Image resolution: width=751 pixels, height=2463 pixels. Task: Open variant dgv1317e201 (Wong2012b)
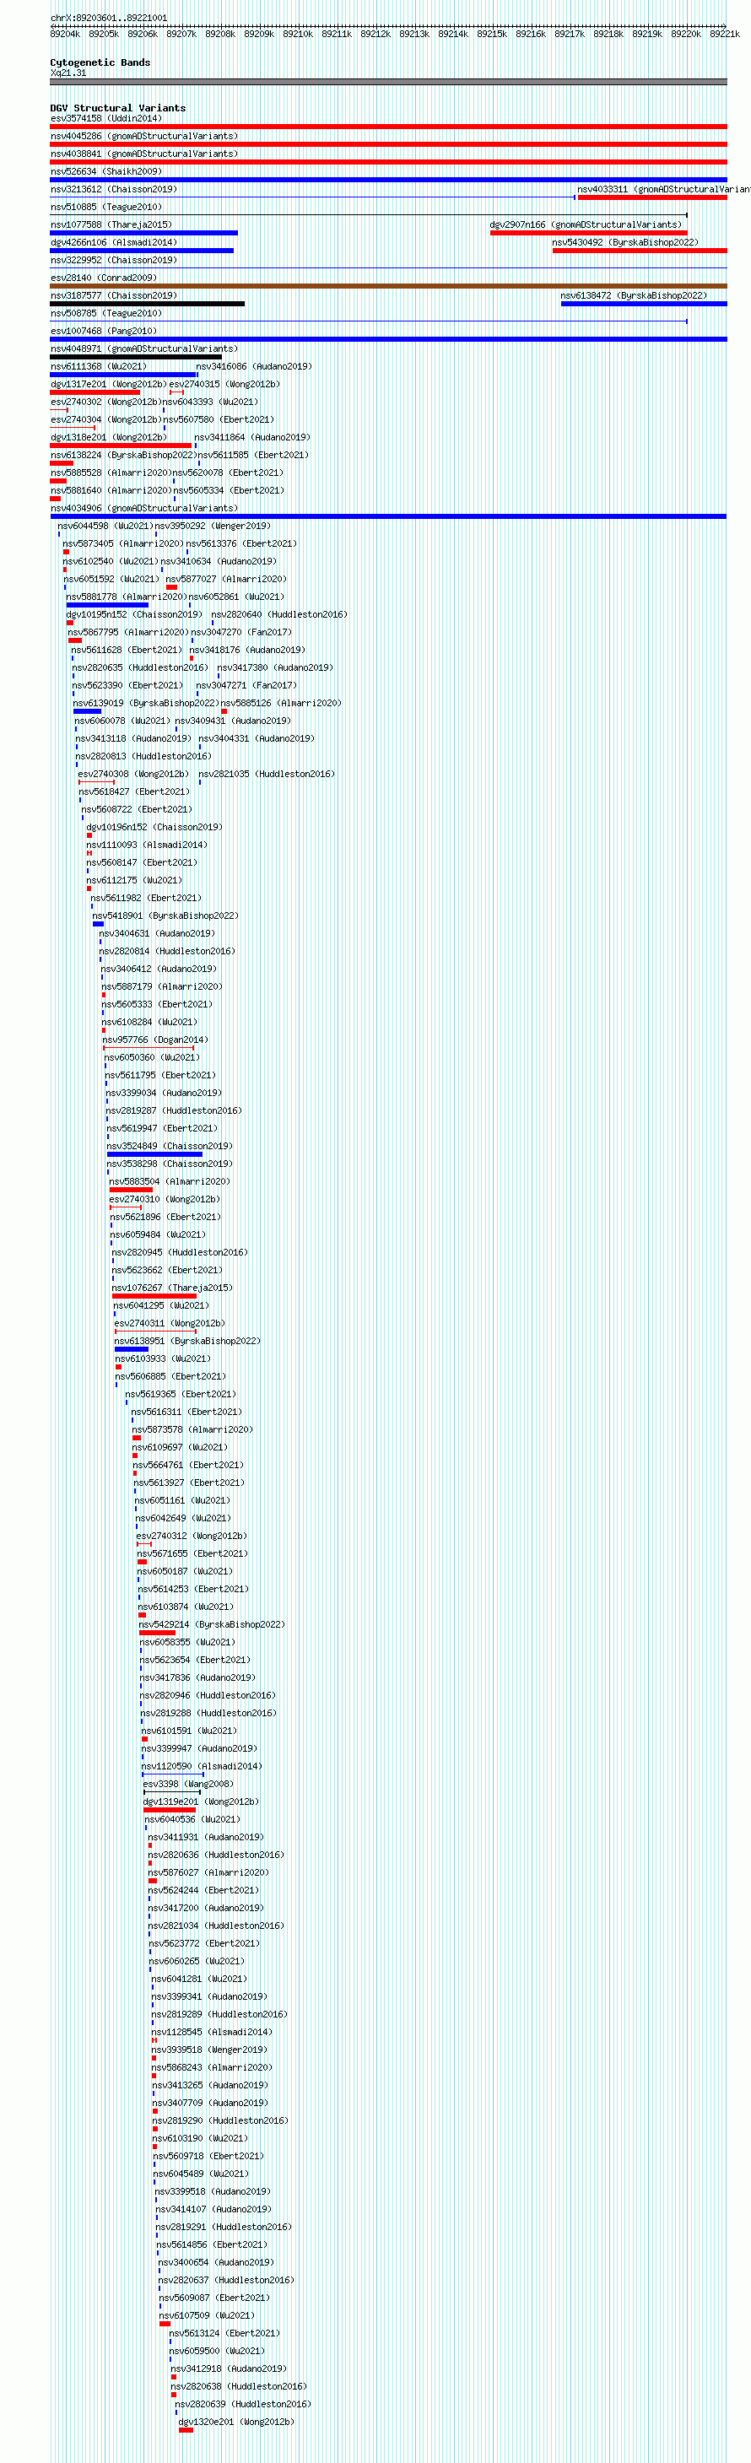pyautogui.click(x=108, y=385)
